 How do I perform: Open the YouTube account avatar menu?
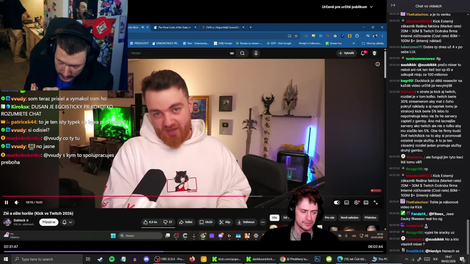[375, 53]
